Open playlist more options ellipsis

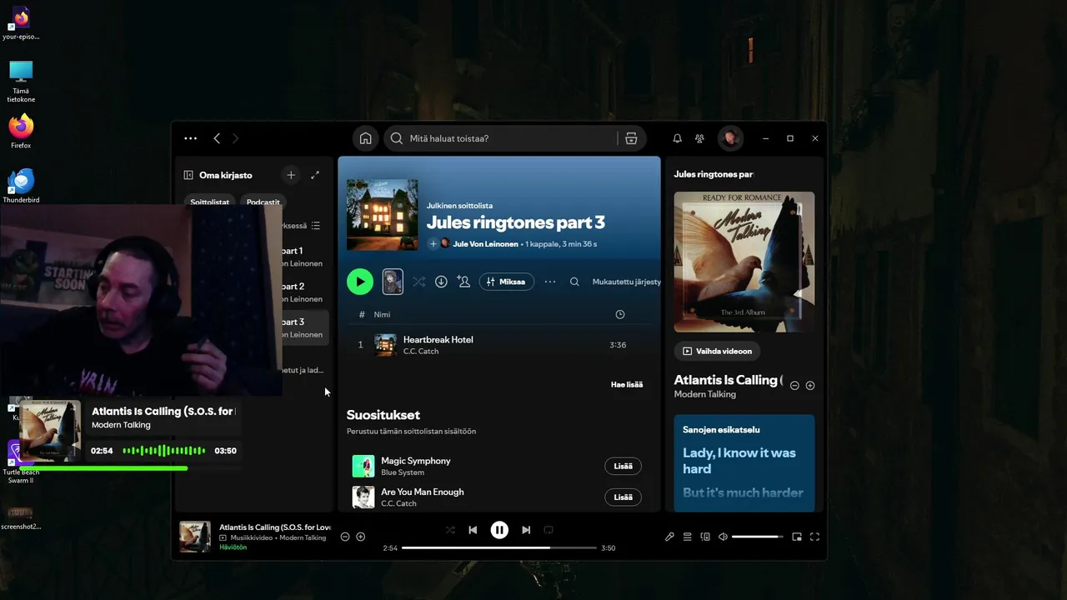click(550, 282)
